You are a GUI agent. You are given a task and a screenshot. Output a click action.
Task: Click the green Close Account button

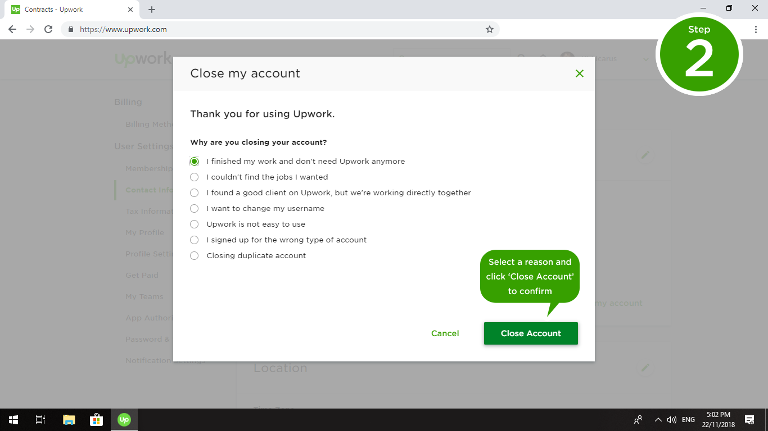531,333
